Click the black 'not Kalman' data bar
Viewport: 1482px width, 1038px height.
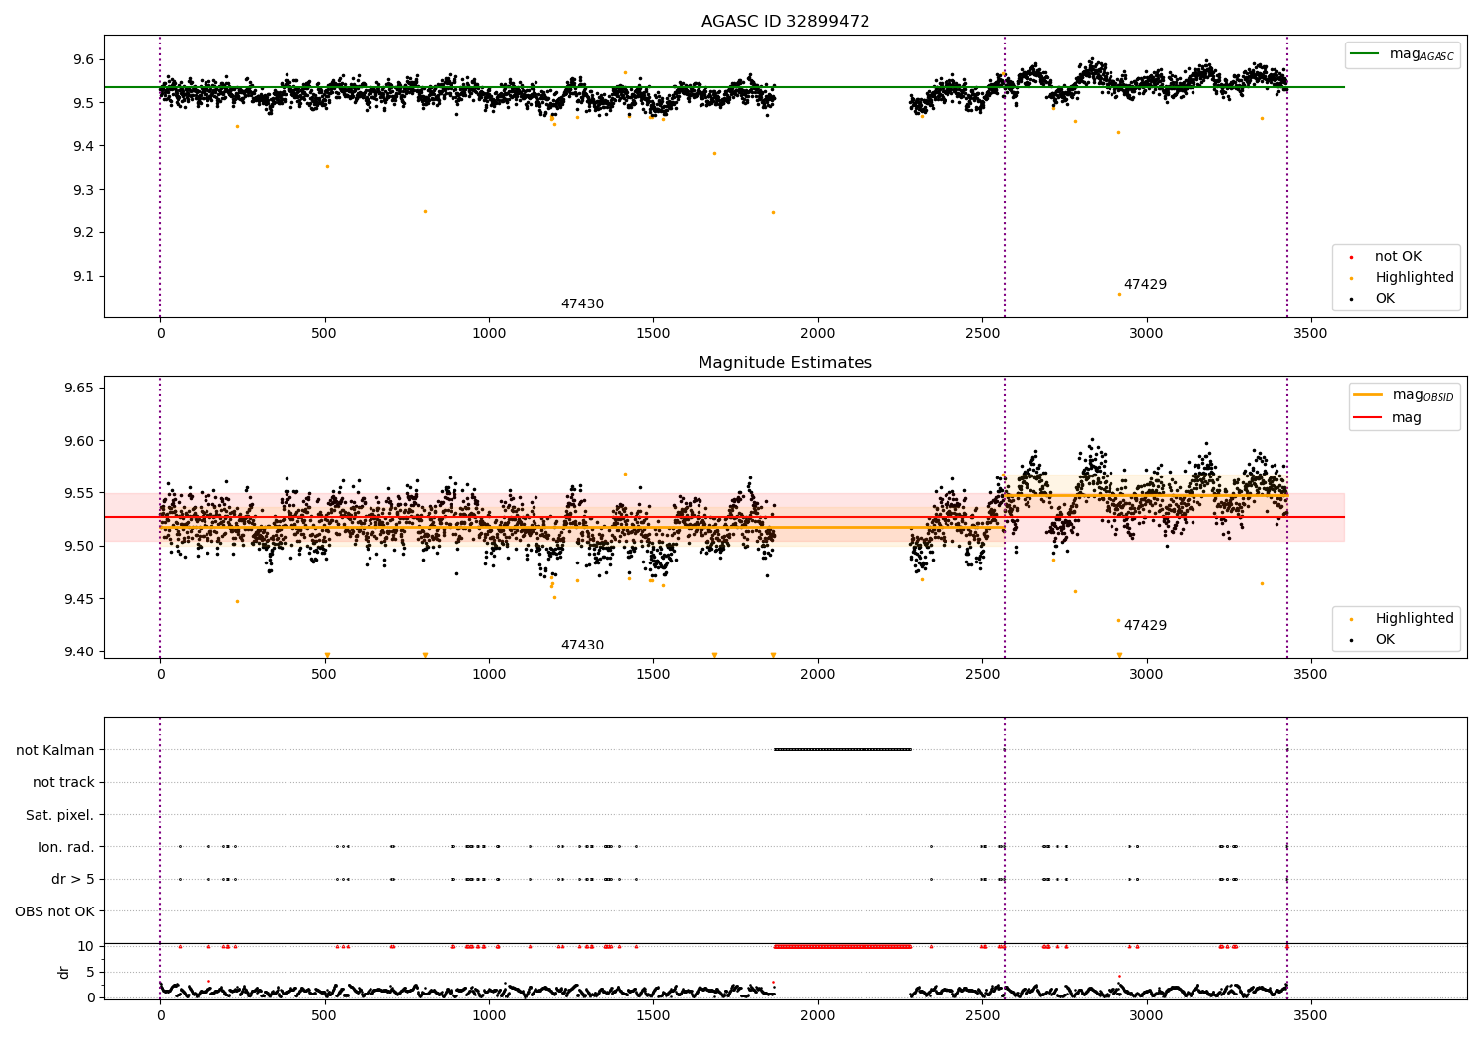pos(842,749)
